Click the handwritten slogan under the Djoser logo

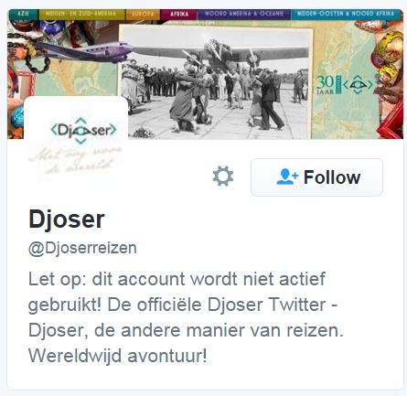tap(76, 160)
